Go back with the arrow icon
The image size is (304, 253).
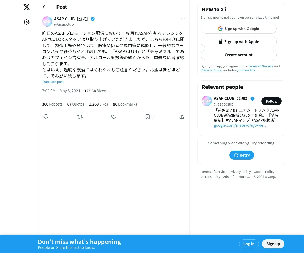tap(45, 7)
